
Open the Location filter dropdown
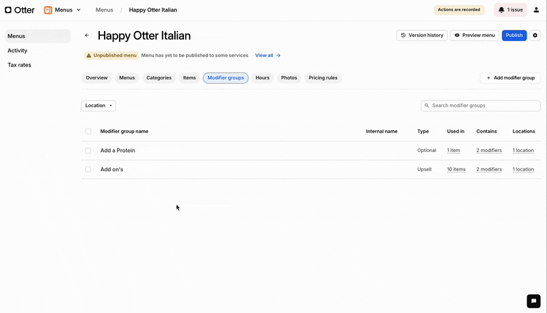(x=98, y=105)
